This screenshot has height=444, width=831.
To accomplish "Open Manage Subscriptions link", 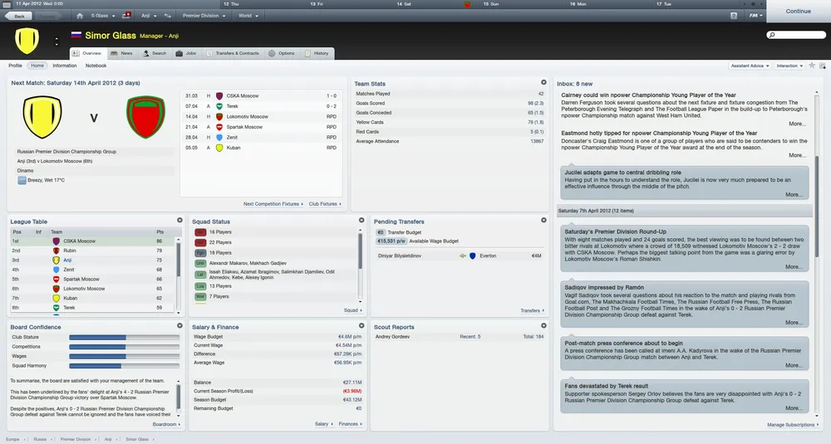I will pyautogui.click(x=792, y=425).
